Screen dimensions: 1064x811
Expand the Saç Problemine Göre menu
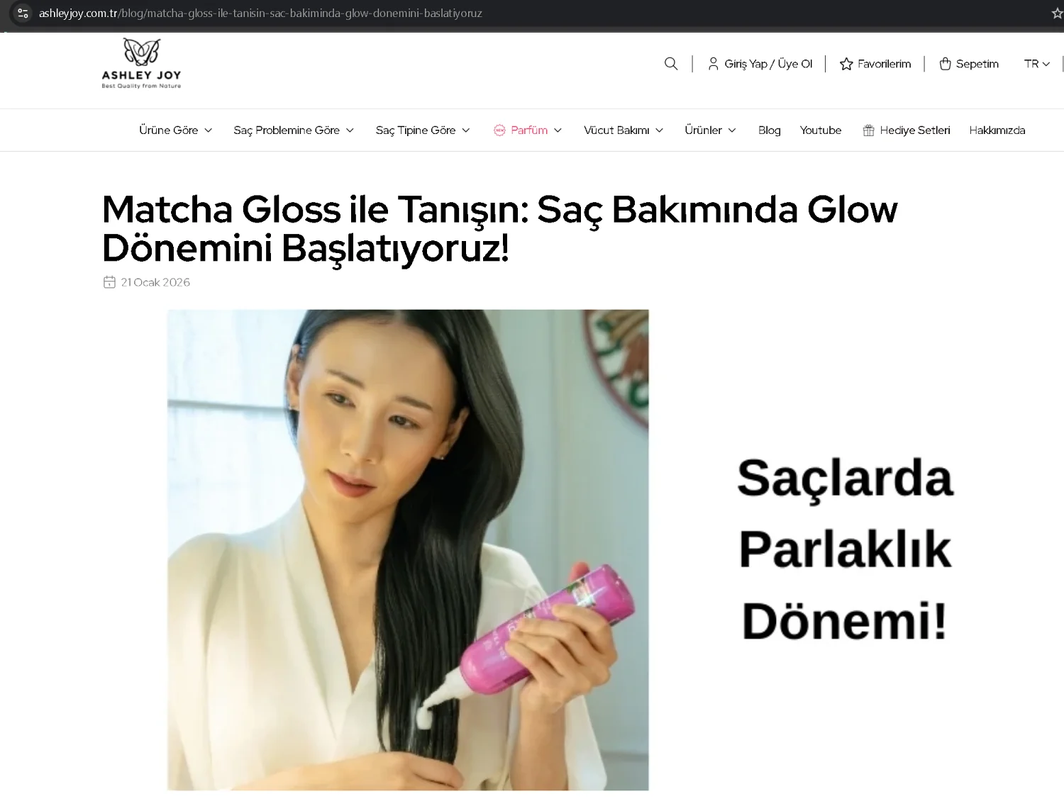pyautogui.click(x=294, y=130)
